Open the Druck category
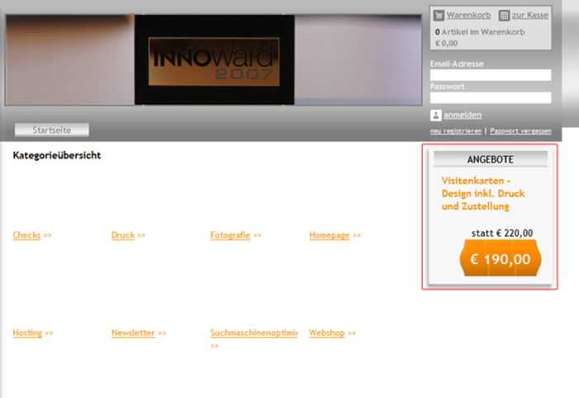Screen dimensions: 579x398 (123, 235)
